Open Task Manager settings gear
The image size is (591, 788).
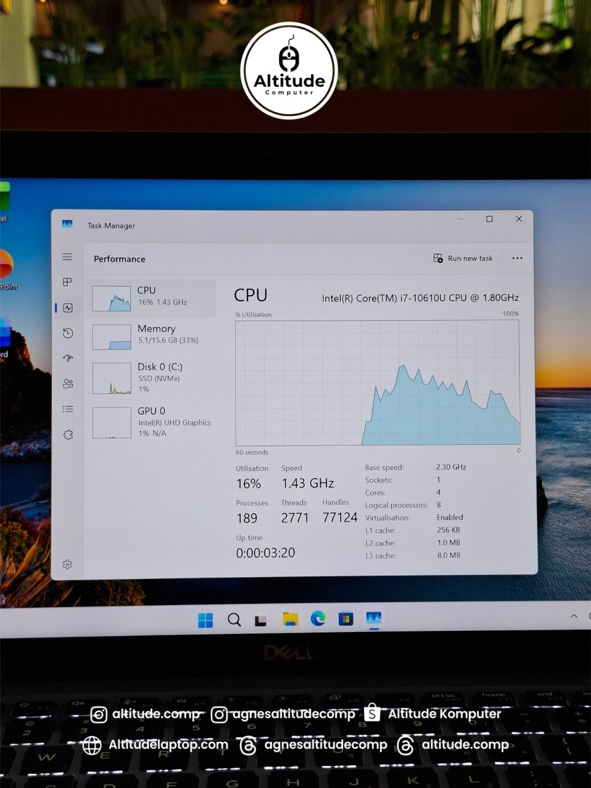[67, 564]
